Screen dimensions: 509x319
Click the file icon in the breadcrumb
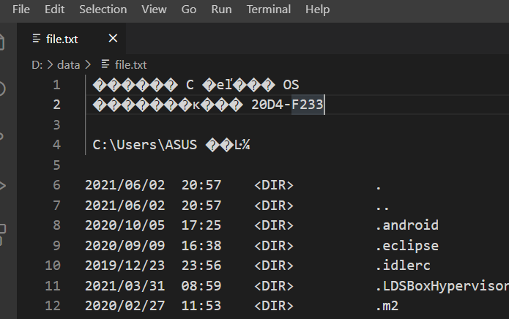pos(106,64)
